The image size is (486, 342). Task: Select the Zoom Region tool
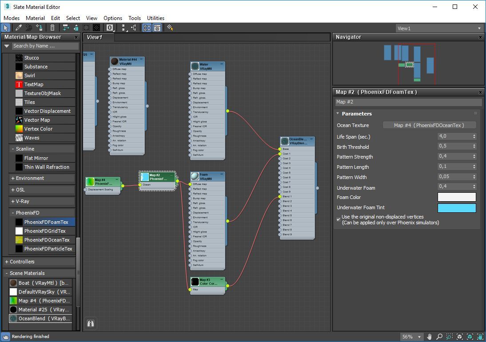tap(450, 337)
